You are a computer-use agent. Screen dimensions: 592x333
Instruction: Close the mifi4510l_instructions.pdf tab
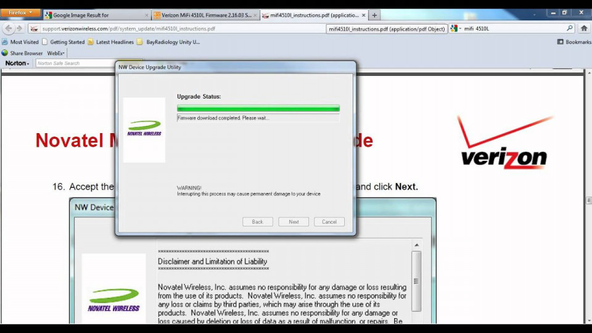[364, 15]
